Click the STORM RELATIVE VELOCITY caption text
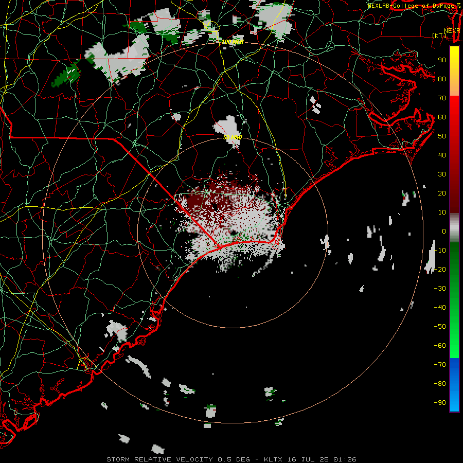This screenshot has height=463, width=463. tap(161, 459)
